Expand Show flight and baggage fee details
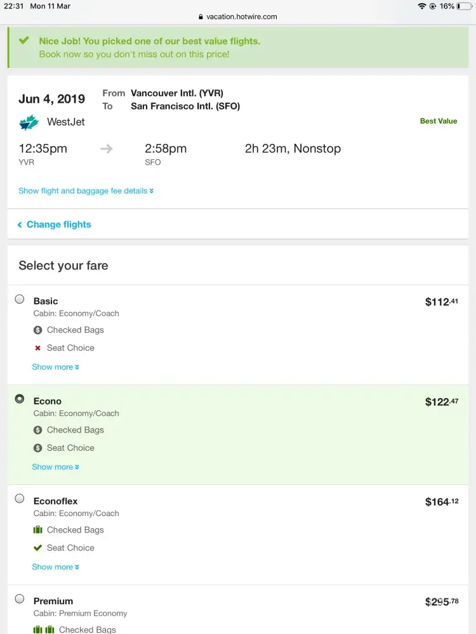The width and height of the screenshot is (476, 634). point(86,191)
